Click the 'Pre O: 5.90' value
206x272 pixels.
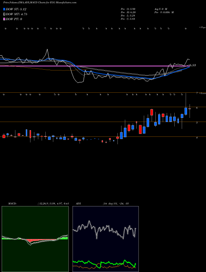coord(128,9)
